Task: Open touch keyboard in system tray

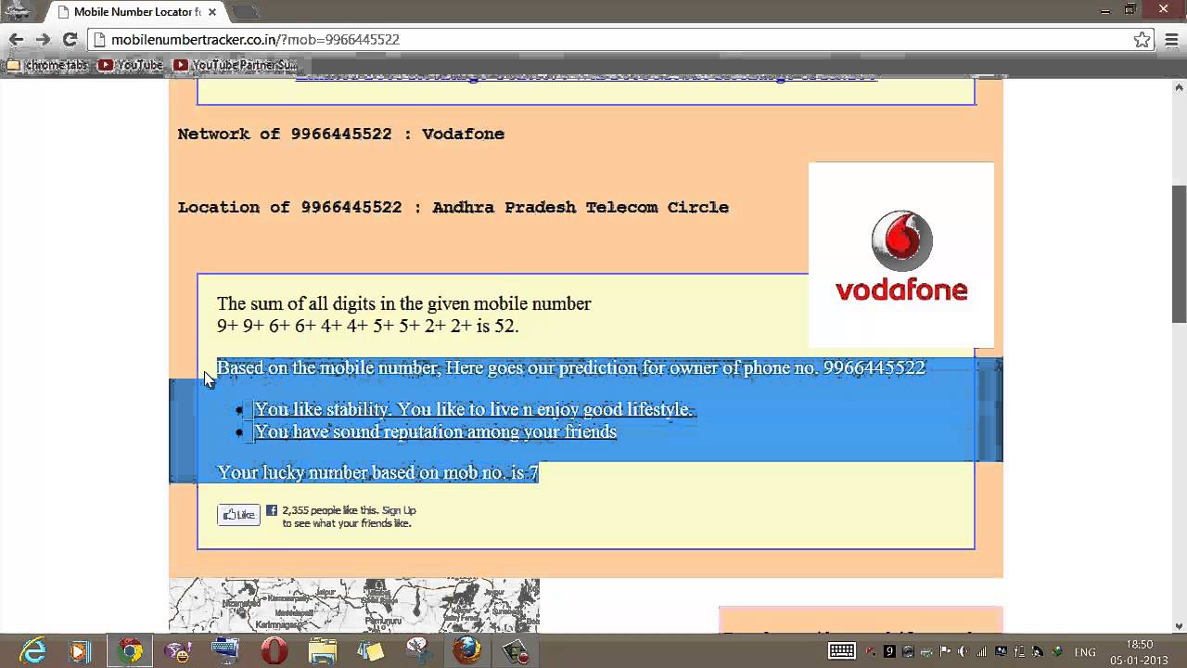Action: (x=842, y=651)
